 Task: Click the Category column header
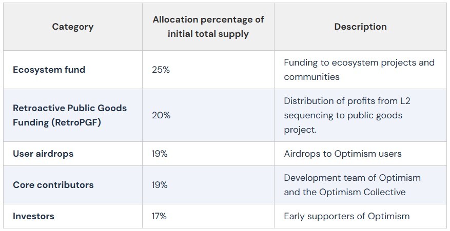pyautogui.click(x=73, y=27)
